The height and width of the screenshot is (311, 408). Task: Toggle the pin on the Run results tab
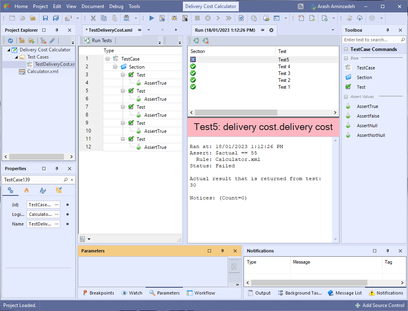[x=262, y=30]
